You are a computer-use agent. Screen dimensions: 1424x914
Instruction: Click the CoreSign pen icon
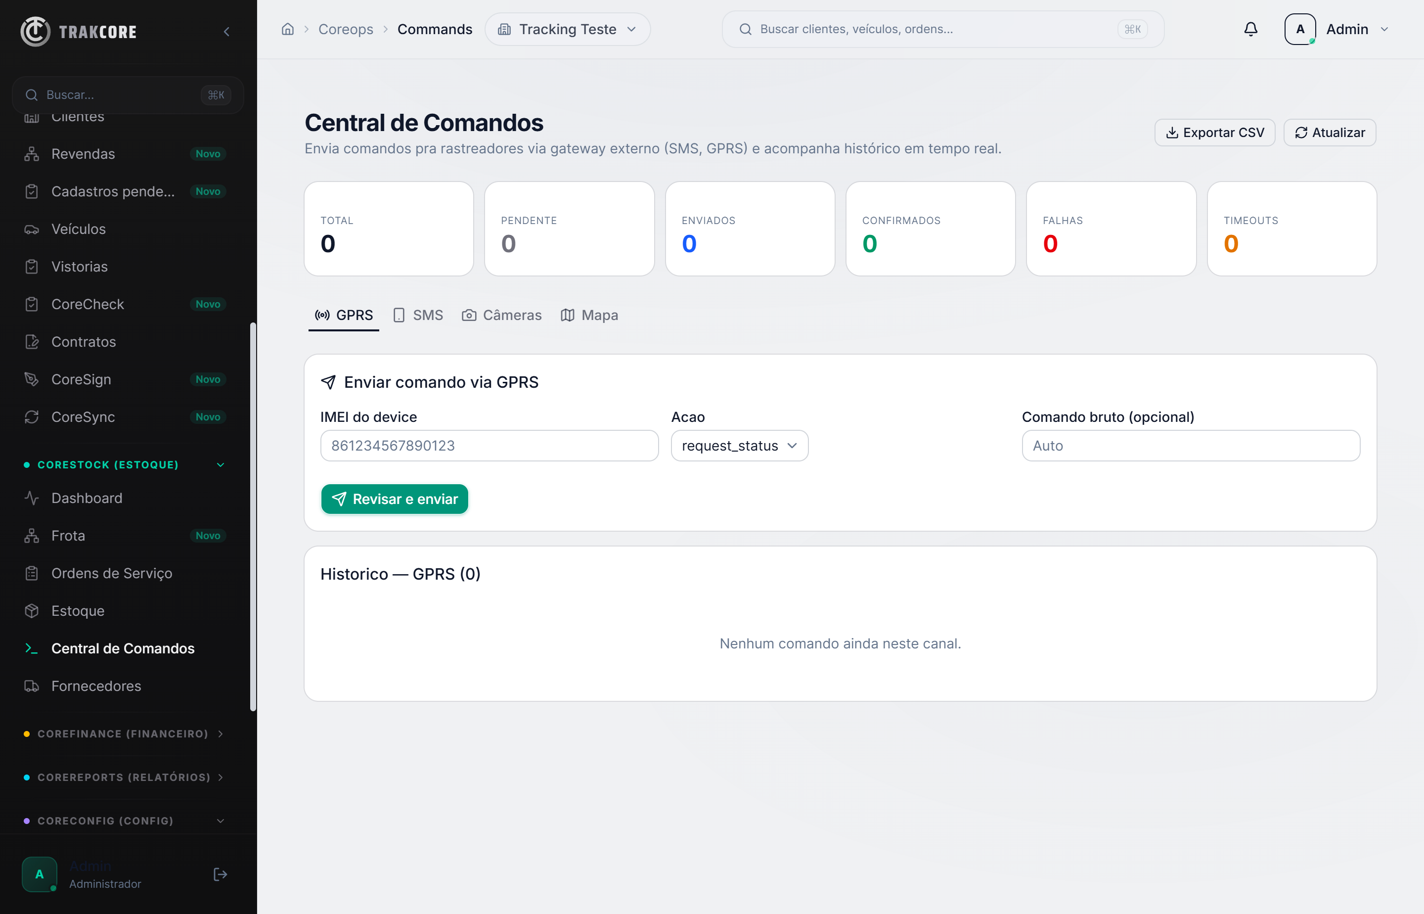32,379
